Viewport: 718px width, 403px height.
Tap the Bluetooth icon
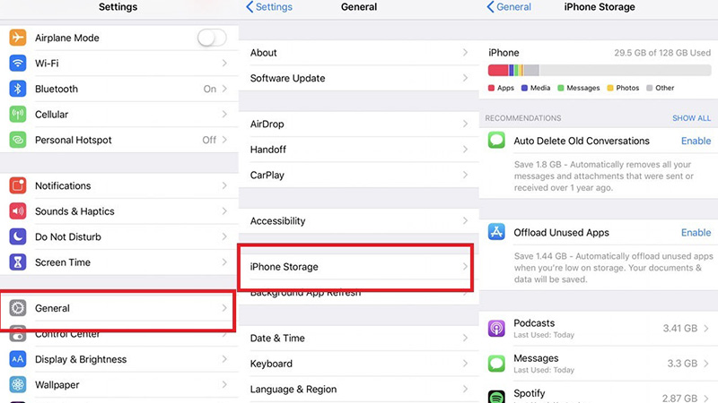(17, 89)
